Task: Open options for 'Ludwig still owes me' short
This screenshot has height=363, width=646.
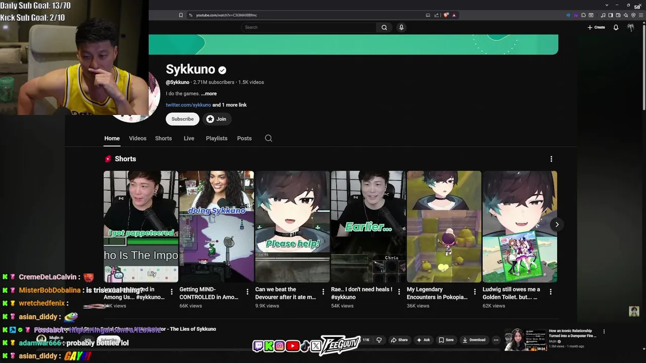Action: pyautogui.click(x=550, y=291)
